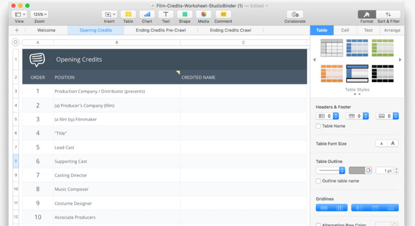Show previous table styles with left arrow
The width and height of the screenshot is (415, 226).
[314, 60]
